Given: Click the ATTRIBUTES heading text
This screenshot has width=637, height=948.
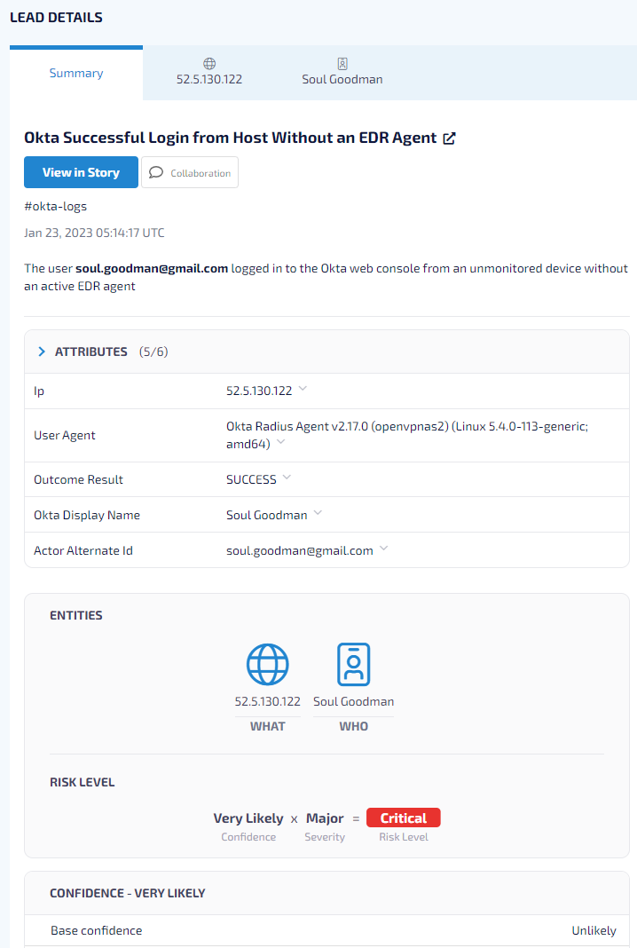Looking at the screenshot, I should point(91,352).
